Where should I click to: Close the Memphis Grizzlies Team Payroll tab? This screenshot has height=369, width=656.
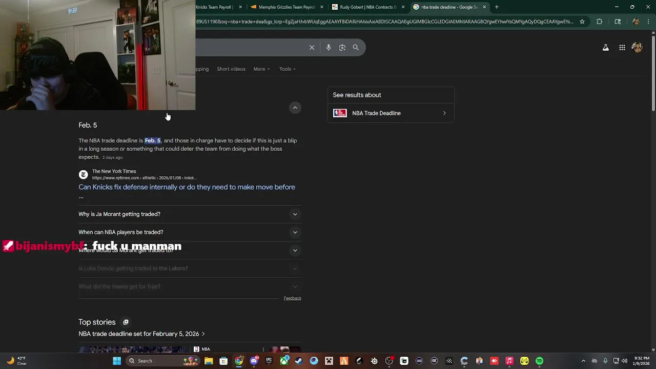point(322,7)
